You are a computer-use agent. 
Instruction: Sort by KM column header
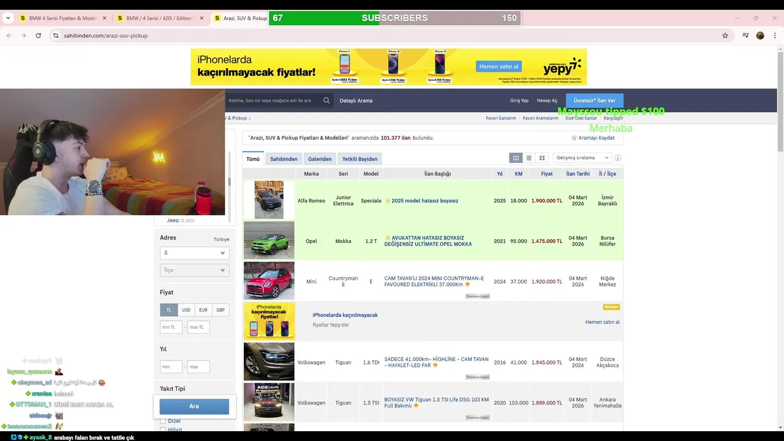tap(518, 174)
